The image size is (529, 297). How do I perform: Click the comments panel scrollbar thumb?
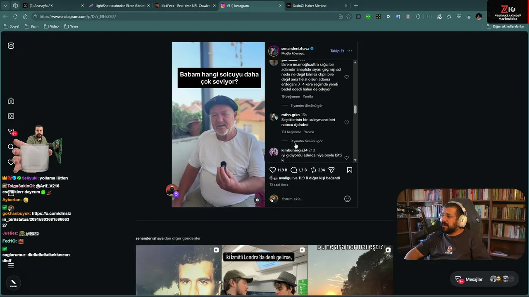(355, 109)
